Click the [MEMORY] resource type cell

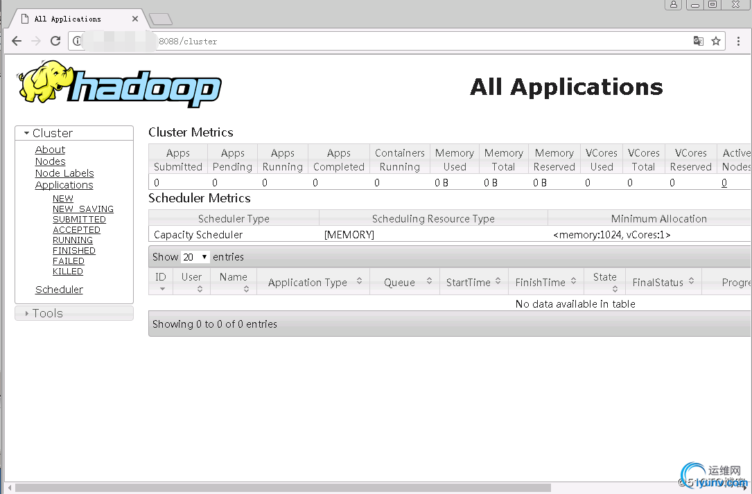pos(349,235)
